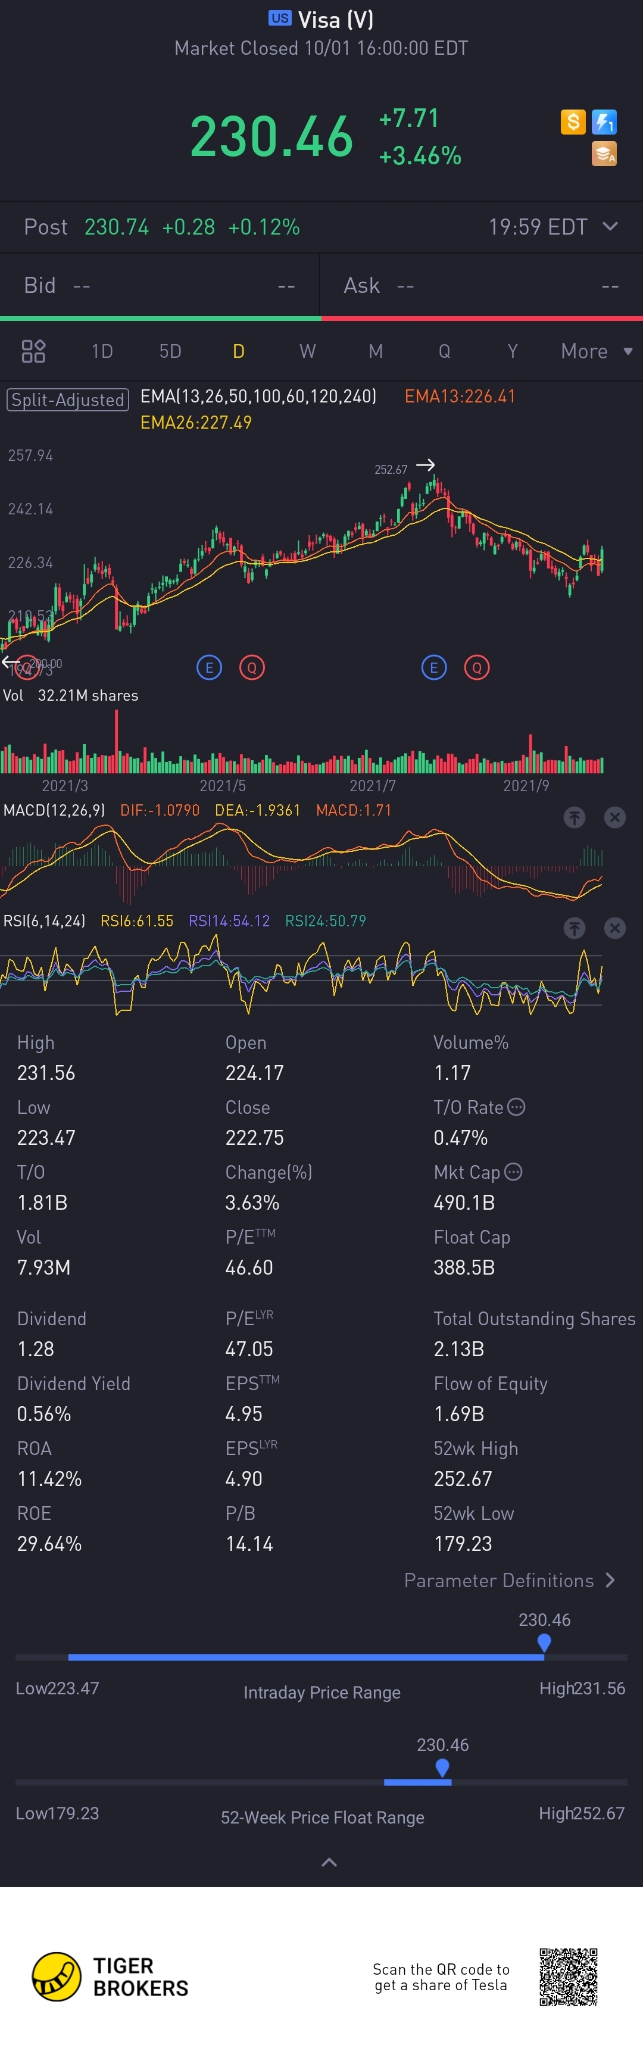Screen dimensions: 643x2067
Task: Open the More timeframes dropdown
Action: coord(597,351)
